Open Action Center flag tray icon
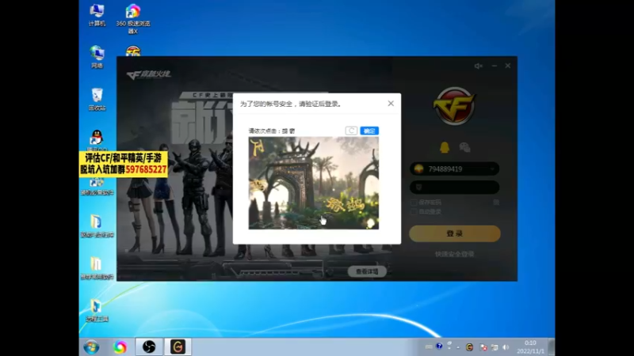This screenshot has width=634, height=356. (483, 347)
